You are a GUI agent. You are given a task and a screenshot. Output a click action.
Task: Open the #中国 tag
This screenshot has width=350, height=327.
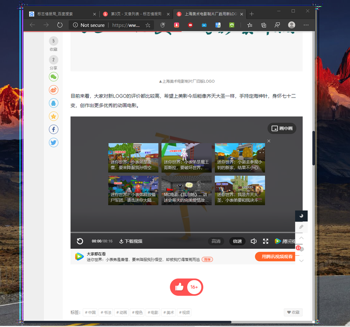tap(90, 312)
